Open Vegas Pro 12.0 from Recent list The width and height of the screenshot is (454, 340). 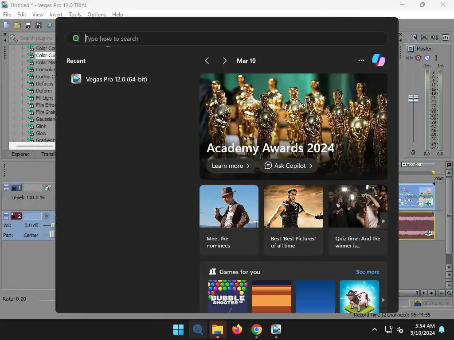pos(109,79)
